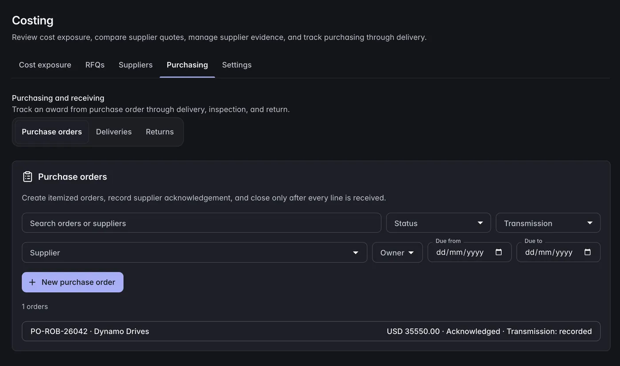Go to the Suppliers tab
The image size is (620, 366).
pyautogui.click(x=136, y=65)
